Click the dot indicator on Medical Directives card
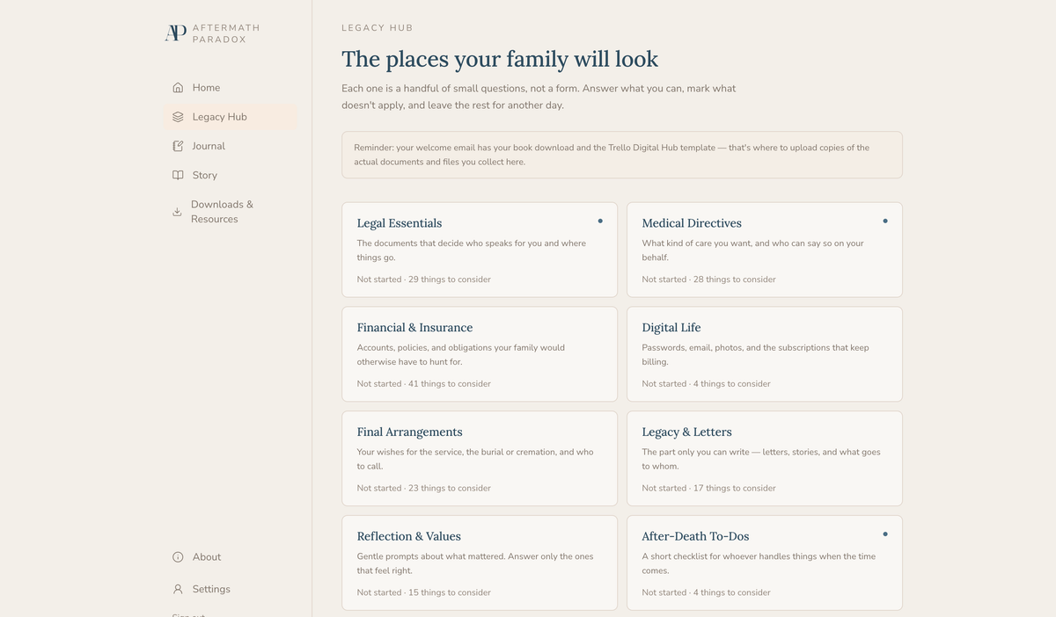 click(885, 221)
